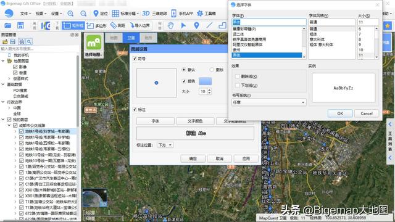Toggle the 影像 layer checkbox
The width and height of the screenshot is (395, 222).
15,67
